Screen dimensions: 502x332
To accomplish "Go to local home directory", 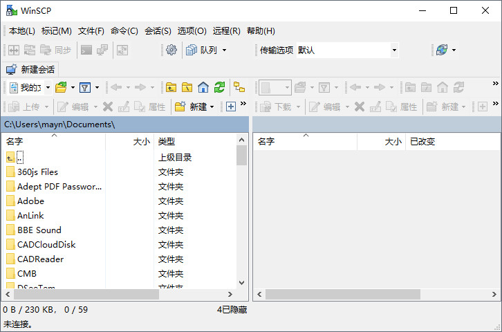I will [203, 87].
